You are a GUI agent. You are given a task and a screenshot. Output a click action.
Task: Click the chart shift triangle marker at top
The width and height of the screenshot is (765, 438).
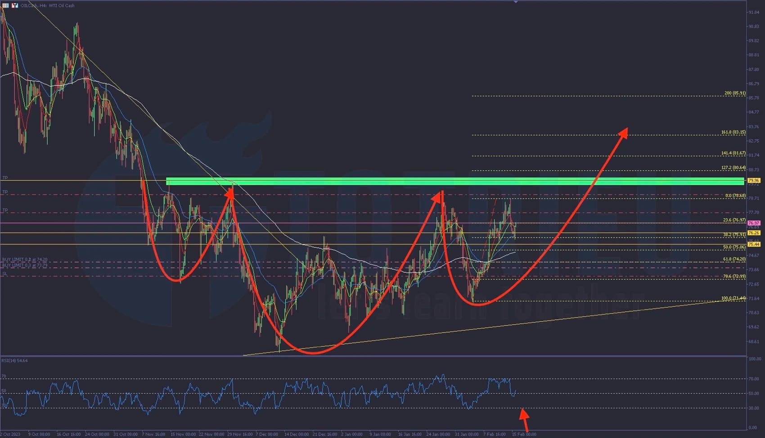(x=516, y=2)
